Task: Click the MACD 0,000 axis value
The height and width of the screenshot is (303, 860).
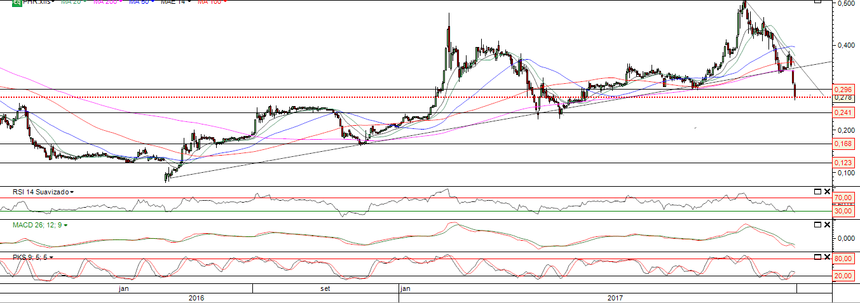Action: [x=845, y=238]
